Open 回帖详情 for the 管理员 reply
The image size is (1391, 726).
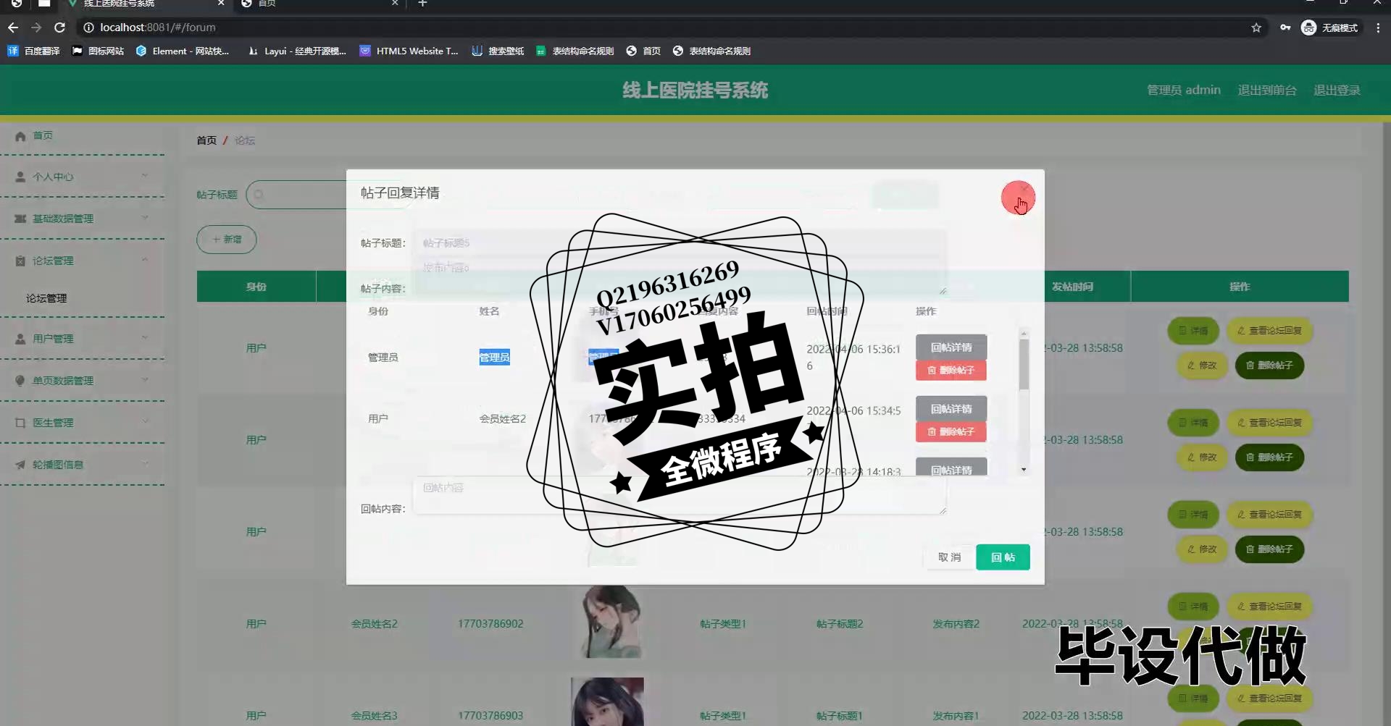951,347
